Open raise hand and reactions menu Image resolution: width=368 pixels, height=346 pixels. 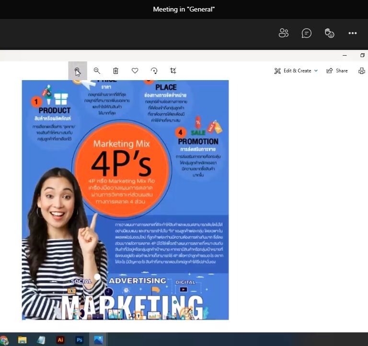pos(329,33)
